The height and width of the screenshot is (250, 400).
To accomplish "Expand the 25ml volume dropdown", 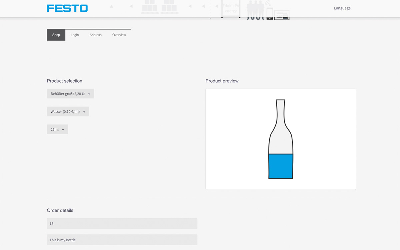I will [57, 129].
